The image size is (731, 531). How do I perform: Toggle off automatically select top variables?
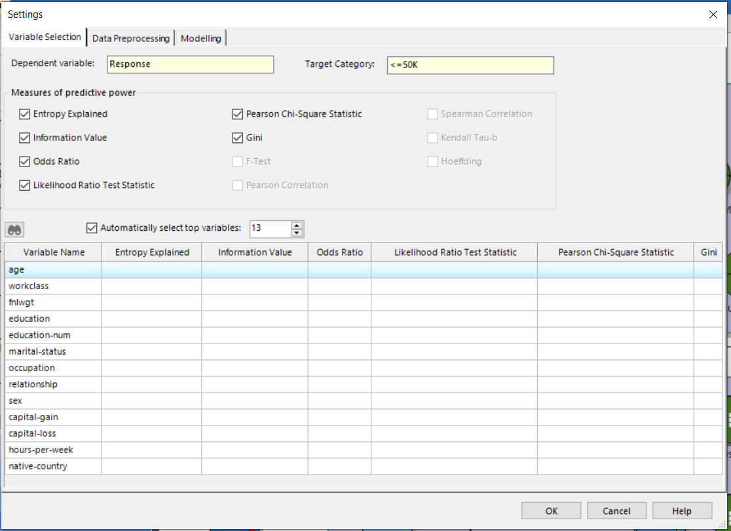(92, 228)
